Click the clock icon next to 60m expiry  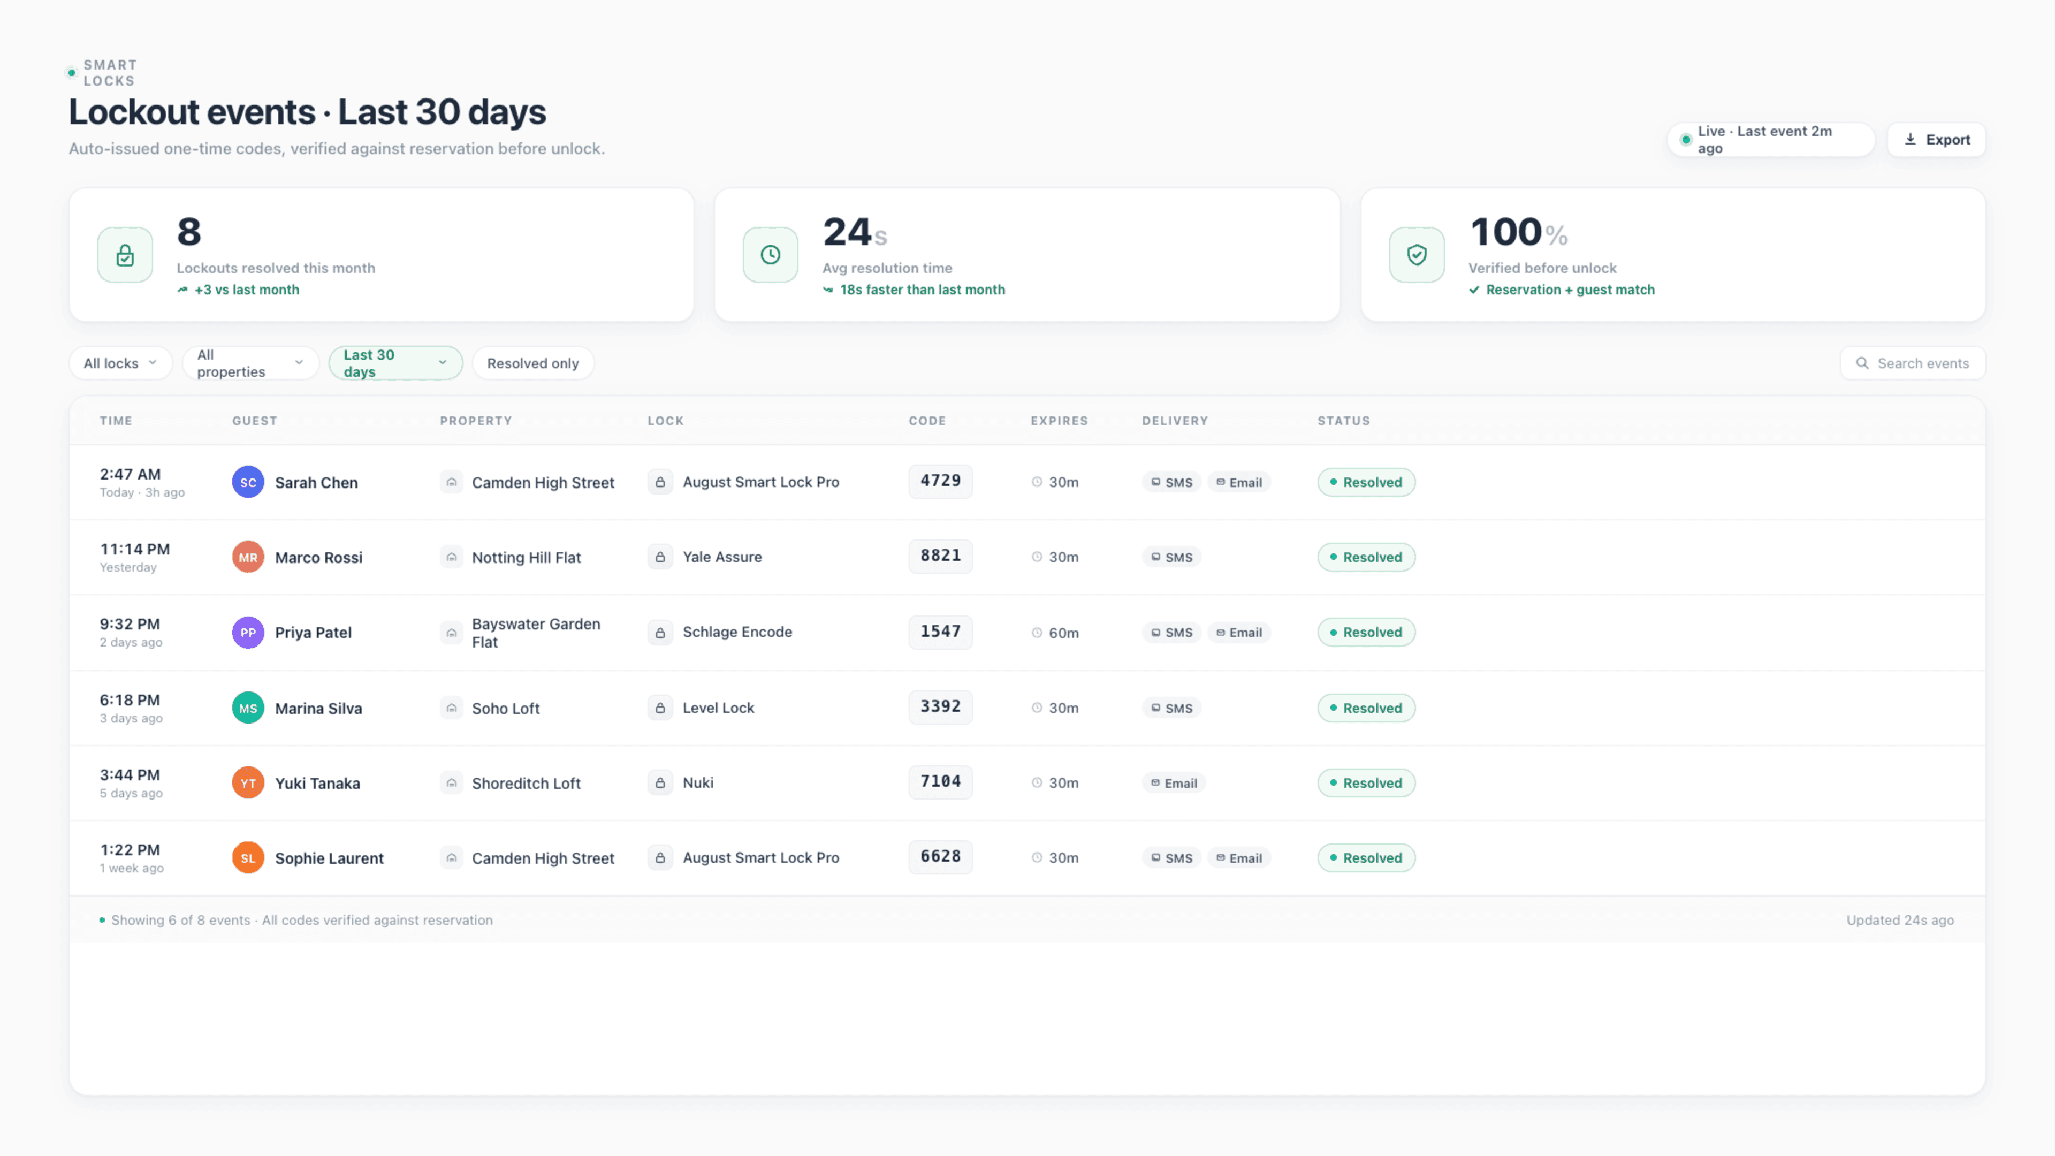click(x=1037, y=632)
